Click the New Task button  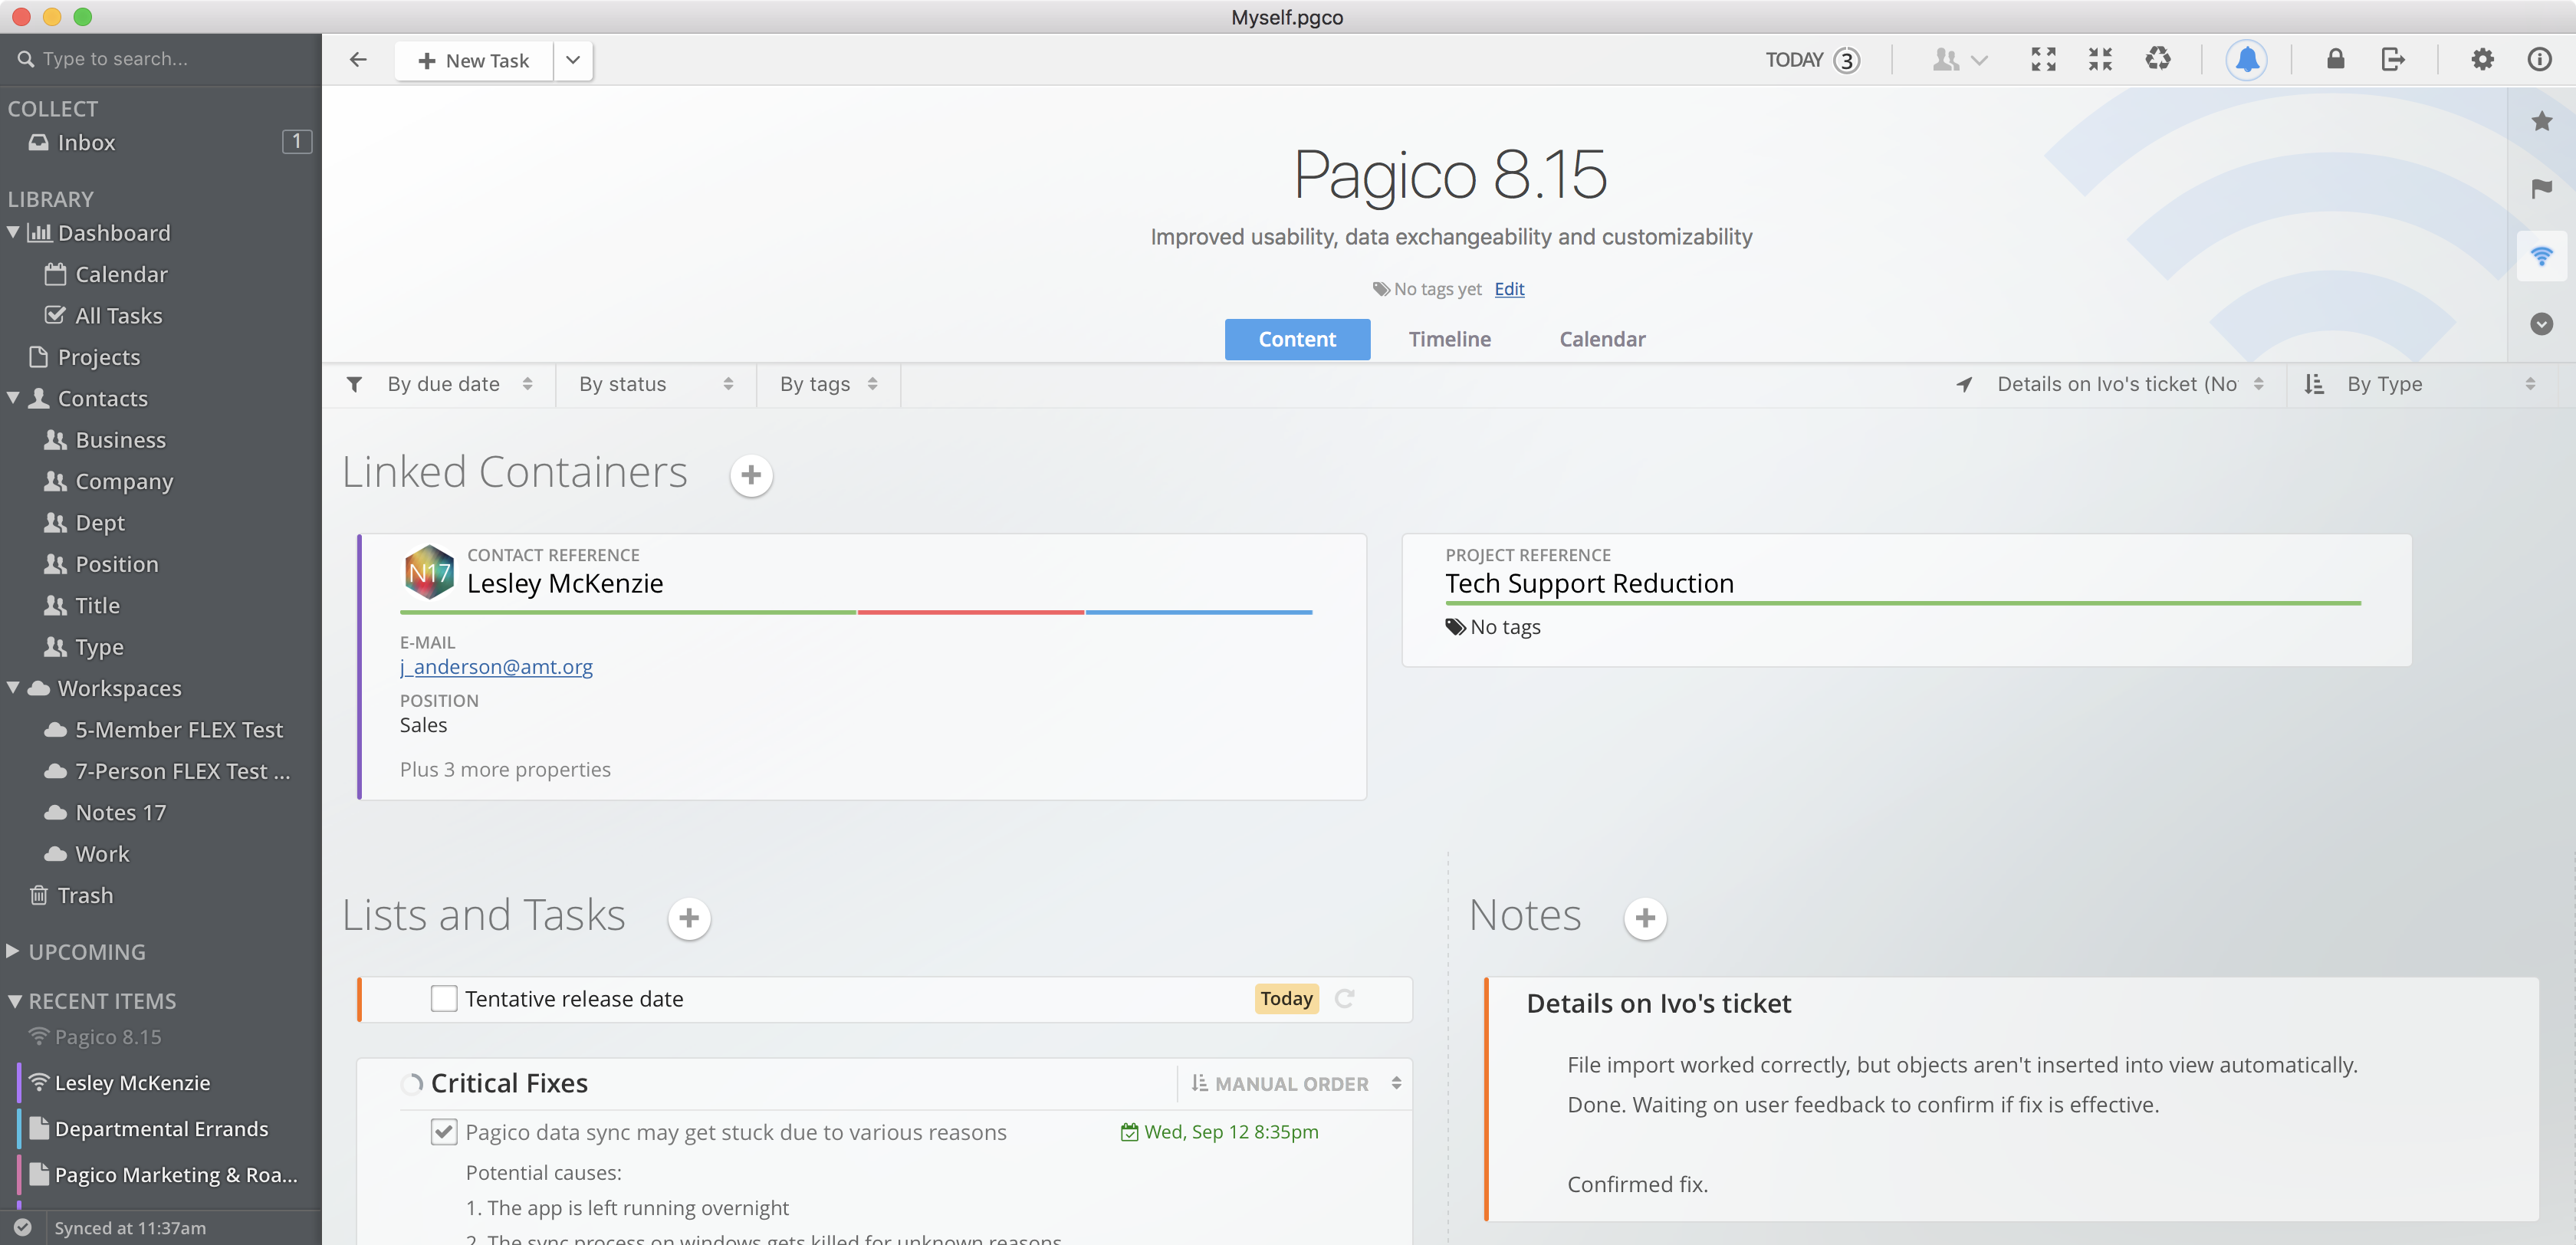(474, 60)
